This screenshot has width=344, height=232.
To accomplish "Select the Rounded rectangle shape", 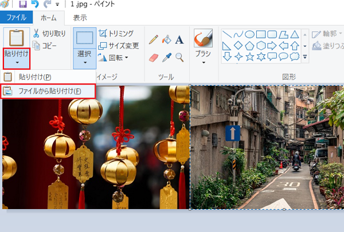I will [x=272, y=34].
